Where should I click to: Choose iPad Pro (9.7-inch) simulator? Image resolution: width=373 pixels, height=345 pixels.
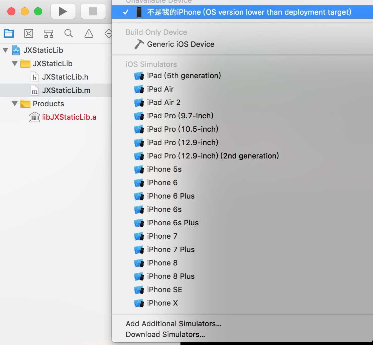tap(242, 116)
